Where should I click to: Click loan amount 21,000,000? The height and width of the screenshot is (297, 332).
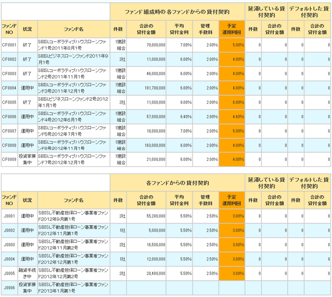coord(156,159)
